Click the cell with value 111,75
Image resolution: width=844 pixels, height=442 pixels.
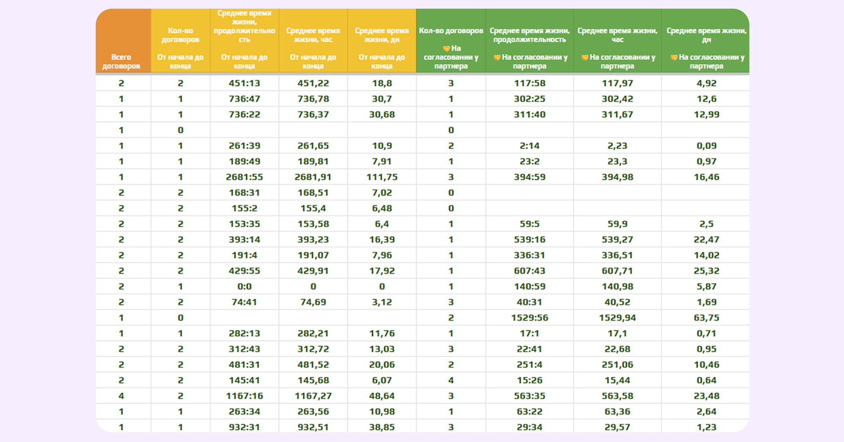coord(381,177)
